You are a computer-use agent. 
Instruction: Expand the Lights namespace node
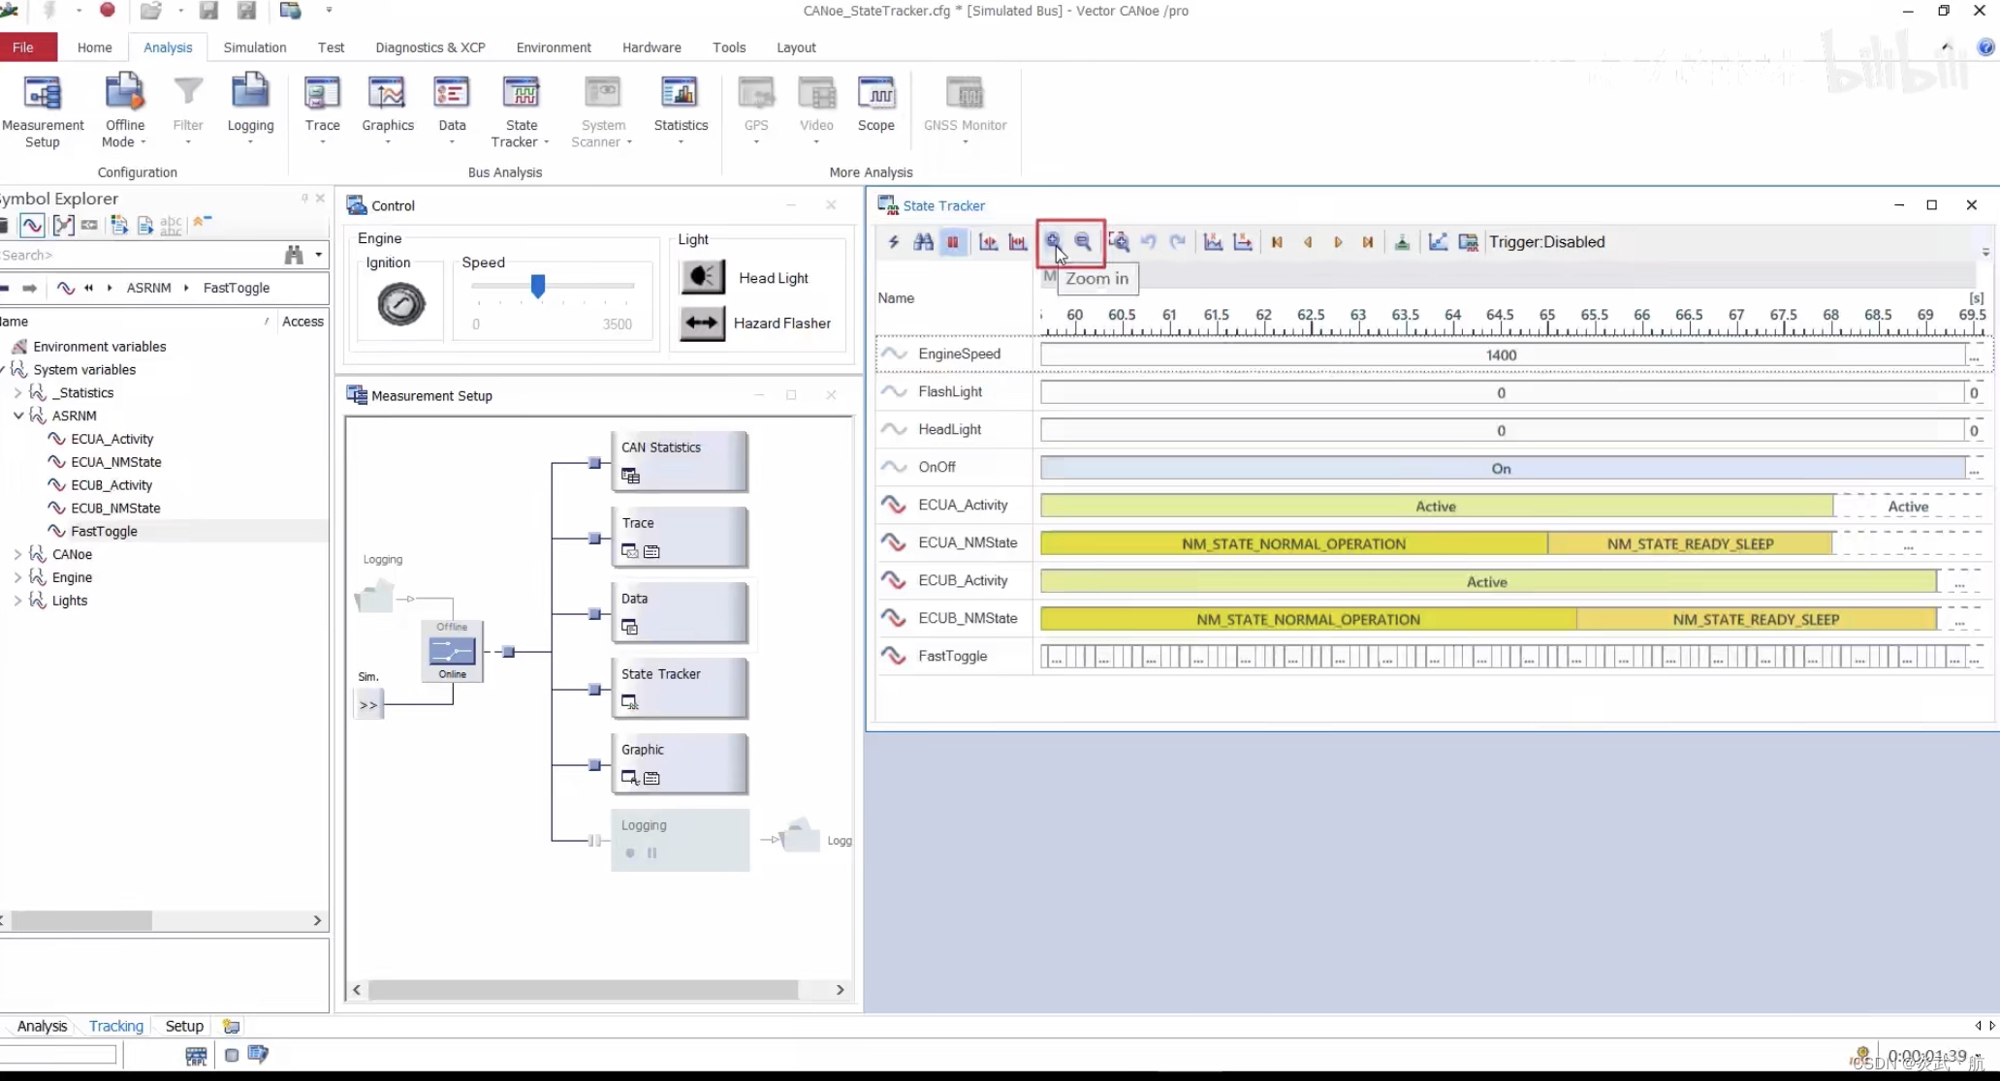(x=17, y=601)
